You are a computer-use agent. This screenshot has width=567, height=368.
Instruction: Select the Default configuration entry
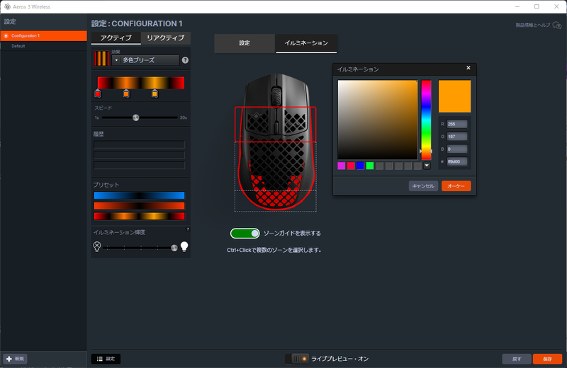43,46
